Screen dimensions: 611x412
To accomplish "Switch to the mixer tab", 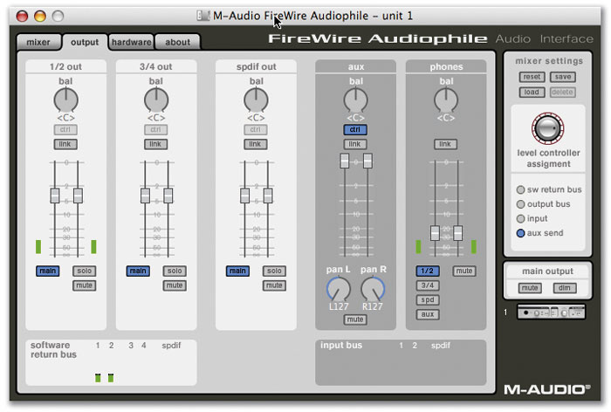I will (38, 42).
